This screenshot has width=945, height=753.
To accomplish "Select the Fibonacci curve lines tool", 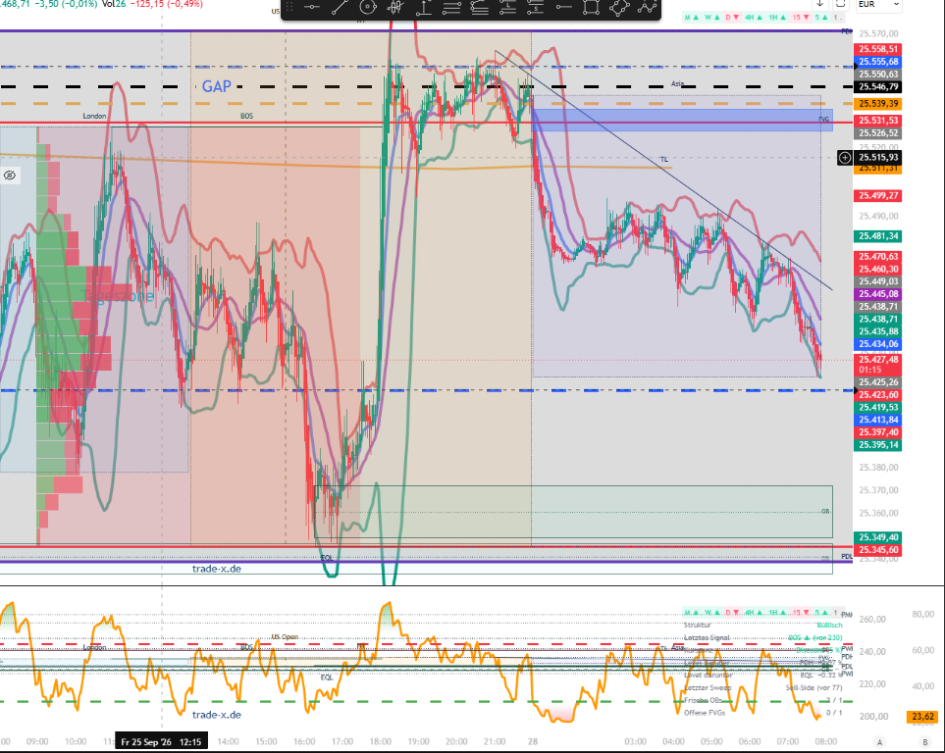I will point(480,7).
